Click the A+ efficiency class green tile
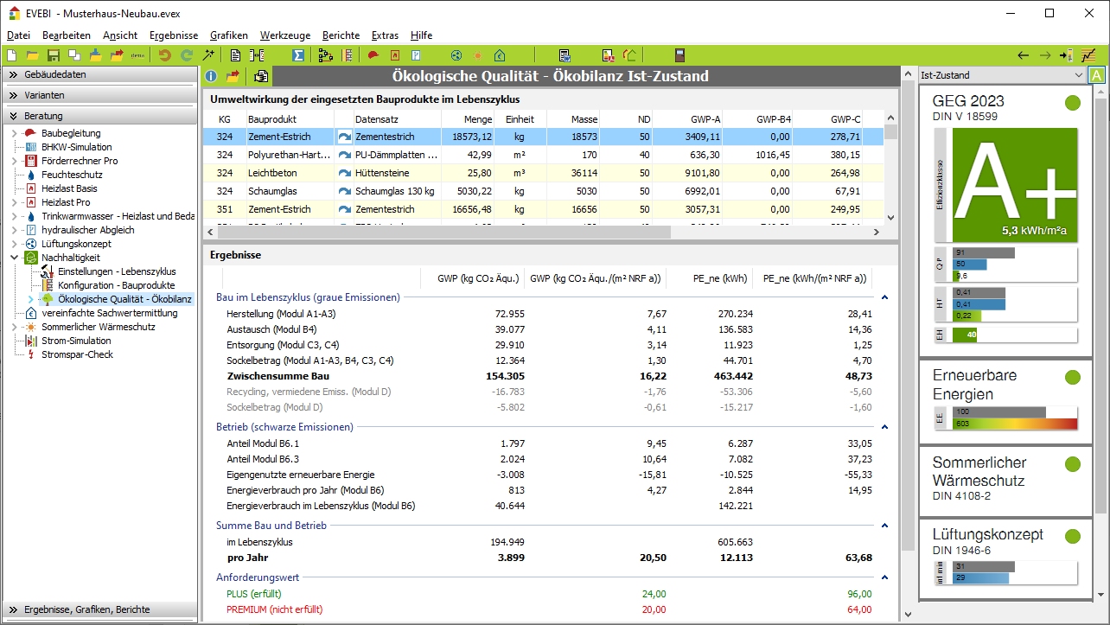 (x=1014, y=185)
